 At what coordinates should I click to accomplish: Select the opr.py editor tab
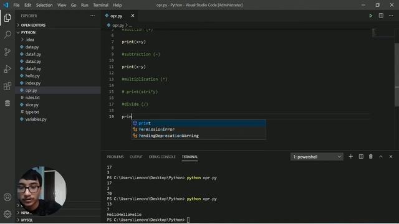116,16
